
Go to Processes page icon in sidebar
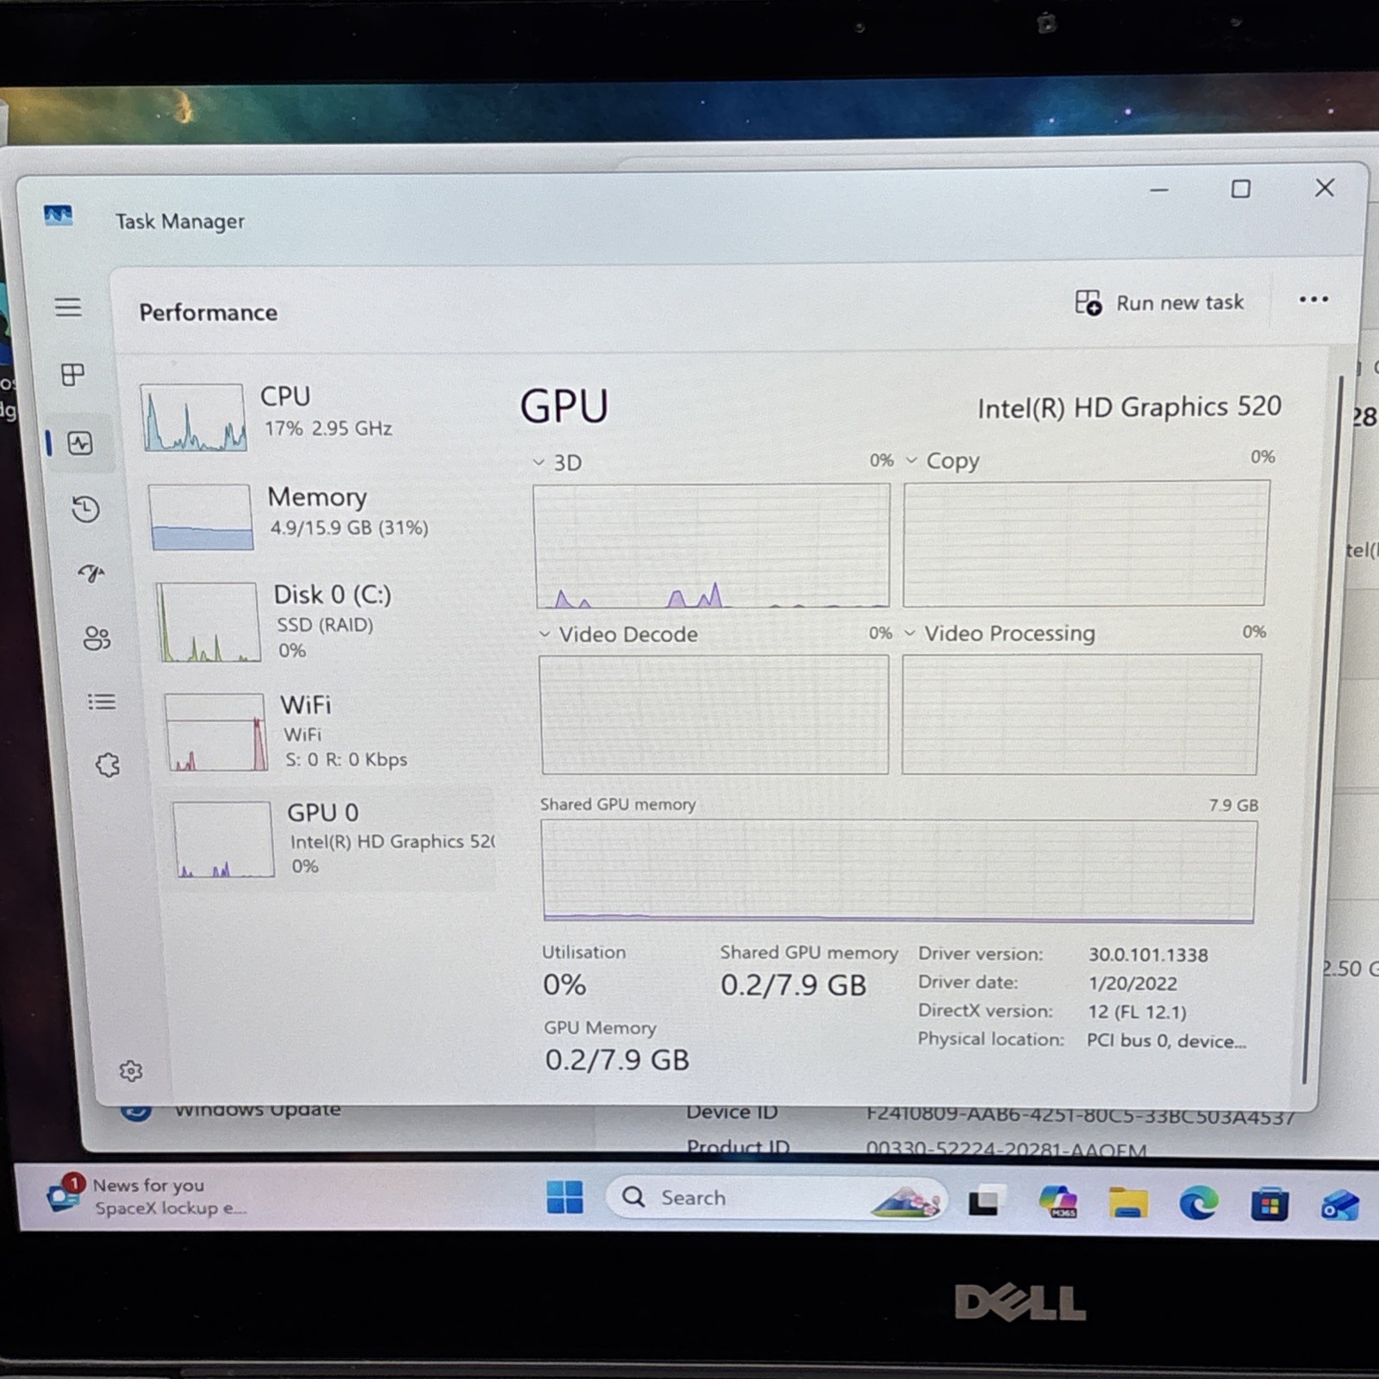coord(73,375)
